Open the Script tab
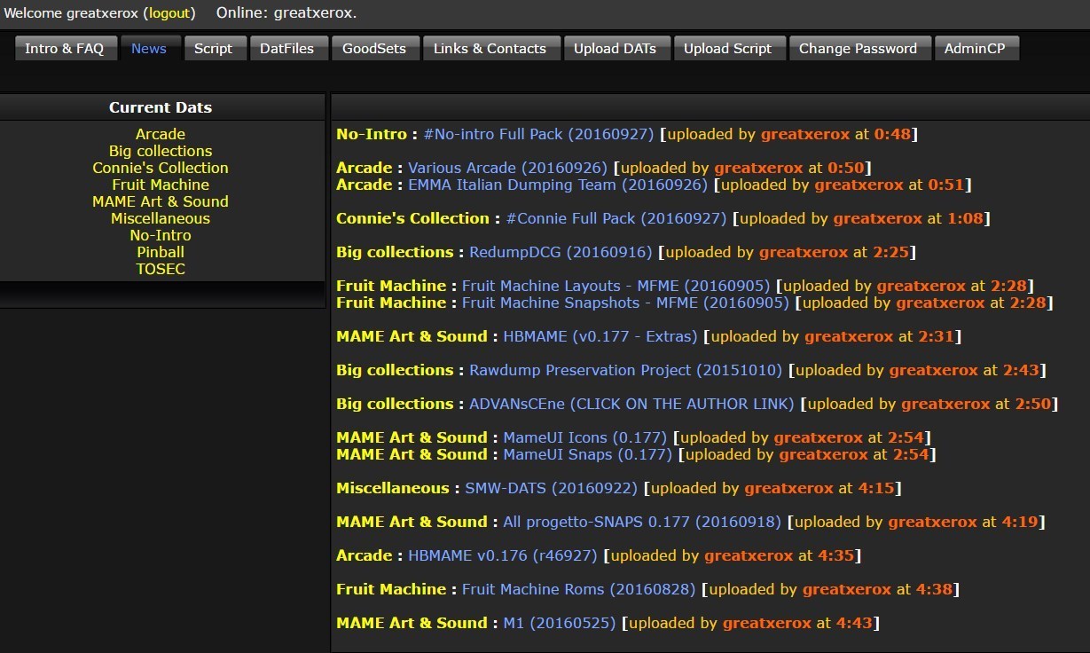This screenshot has width=1090, height=653. click(x=214, y=49)
